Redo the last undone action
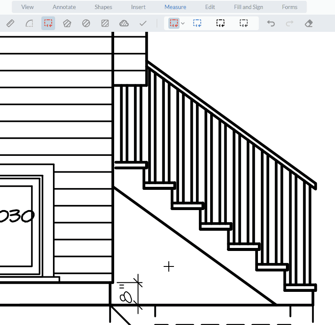The image size is (335, 325). (x=290, y=23)
